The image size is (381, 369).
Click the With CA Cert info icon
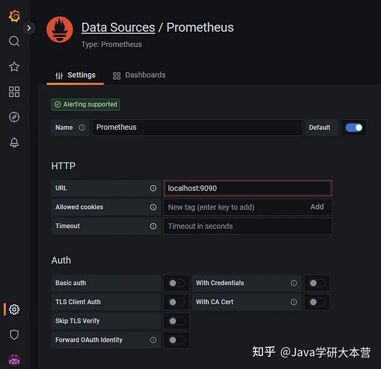294,302
